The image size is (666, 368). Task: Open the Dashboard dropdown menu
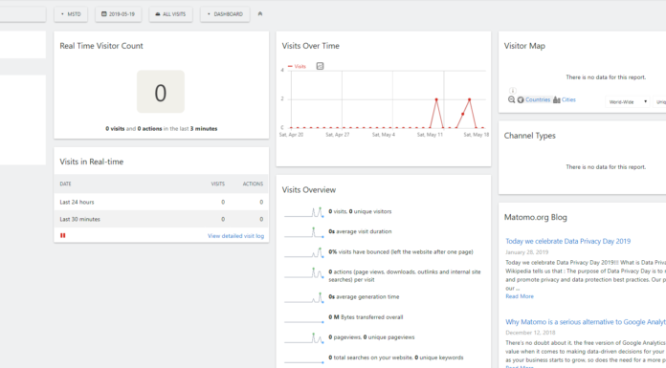point(225,14)
